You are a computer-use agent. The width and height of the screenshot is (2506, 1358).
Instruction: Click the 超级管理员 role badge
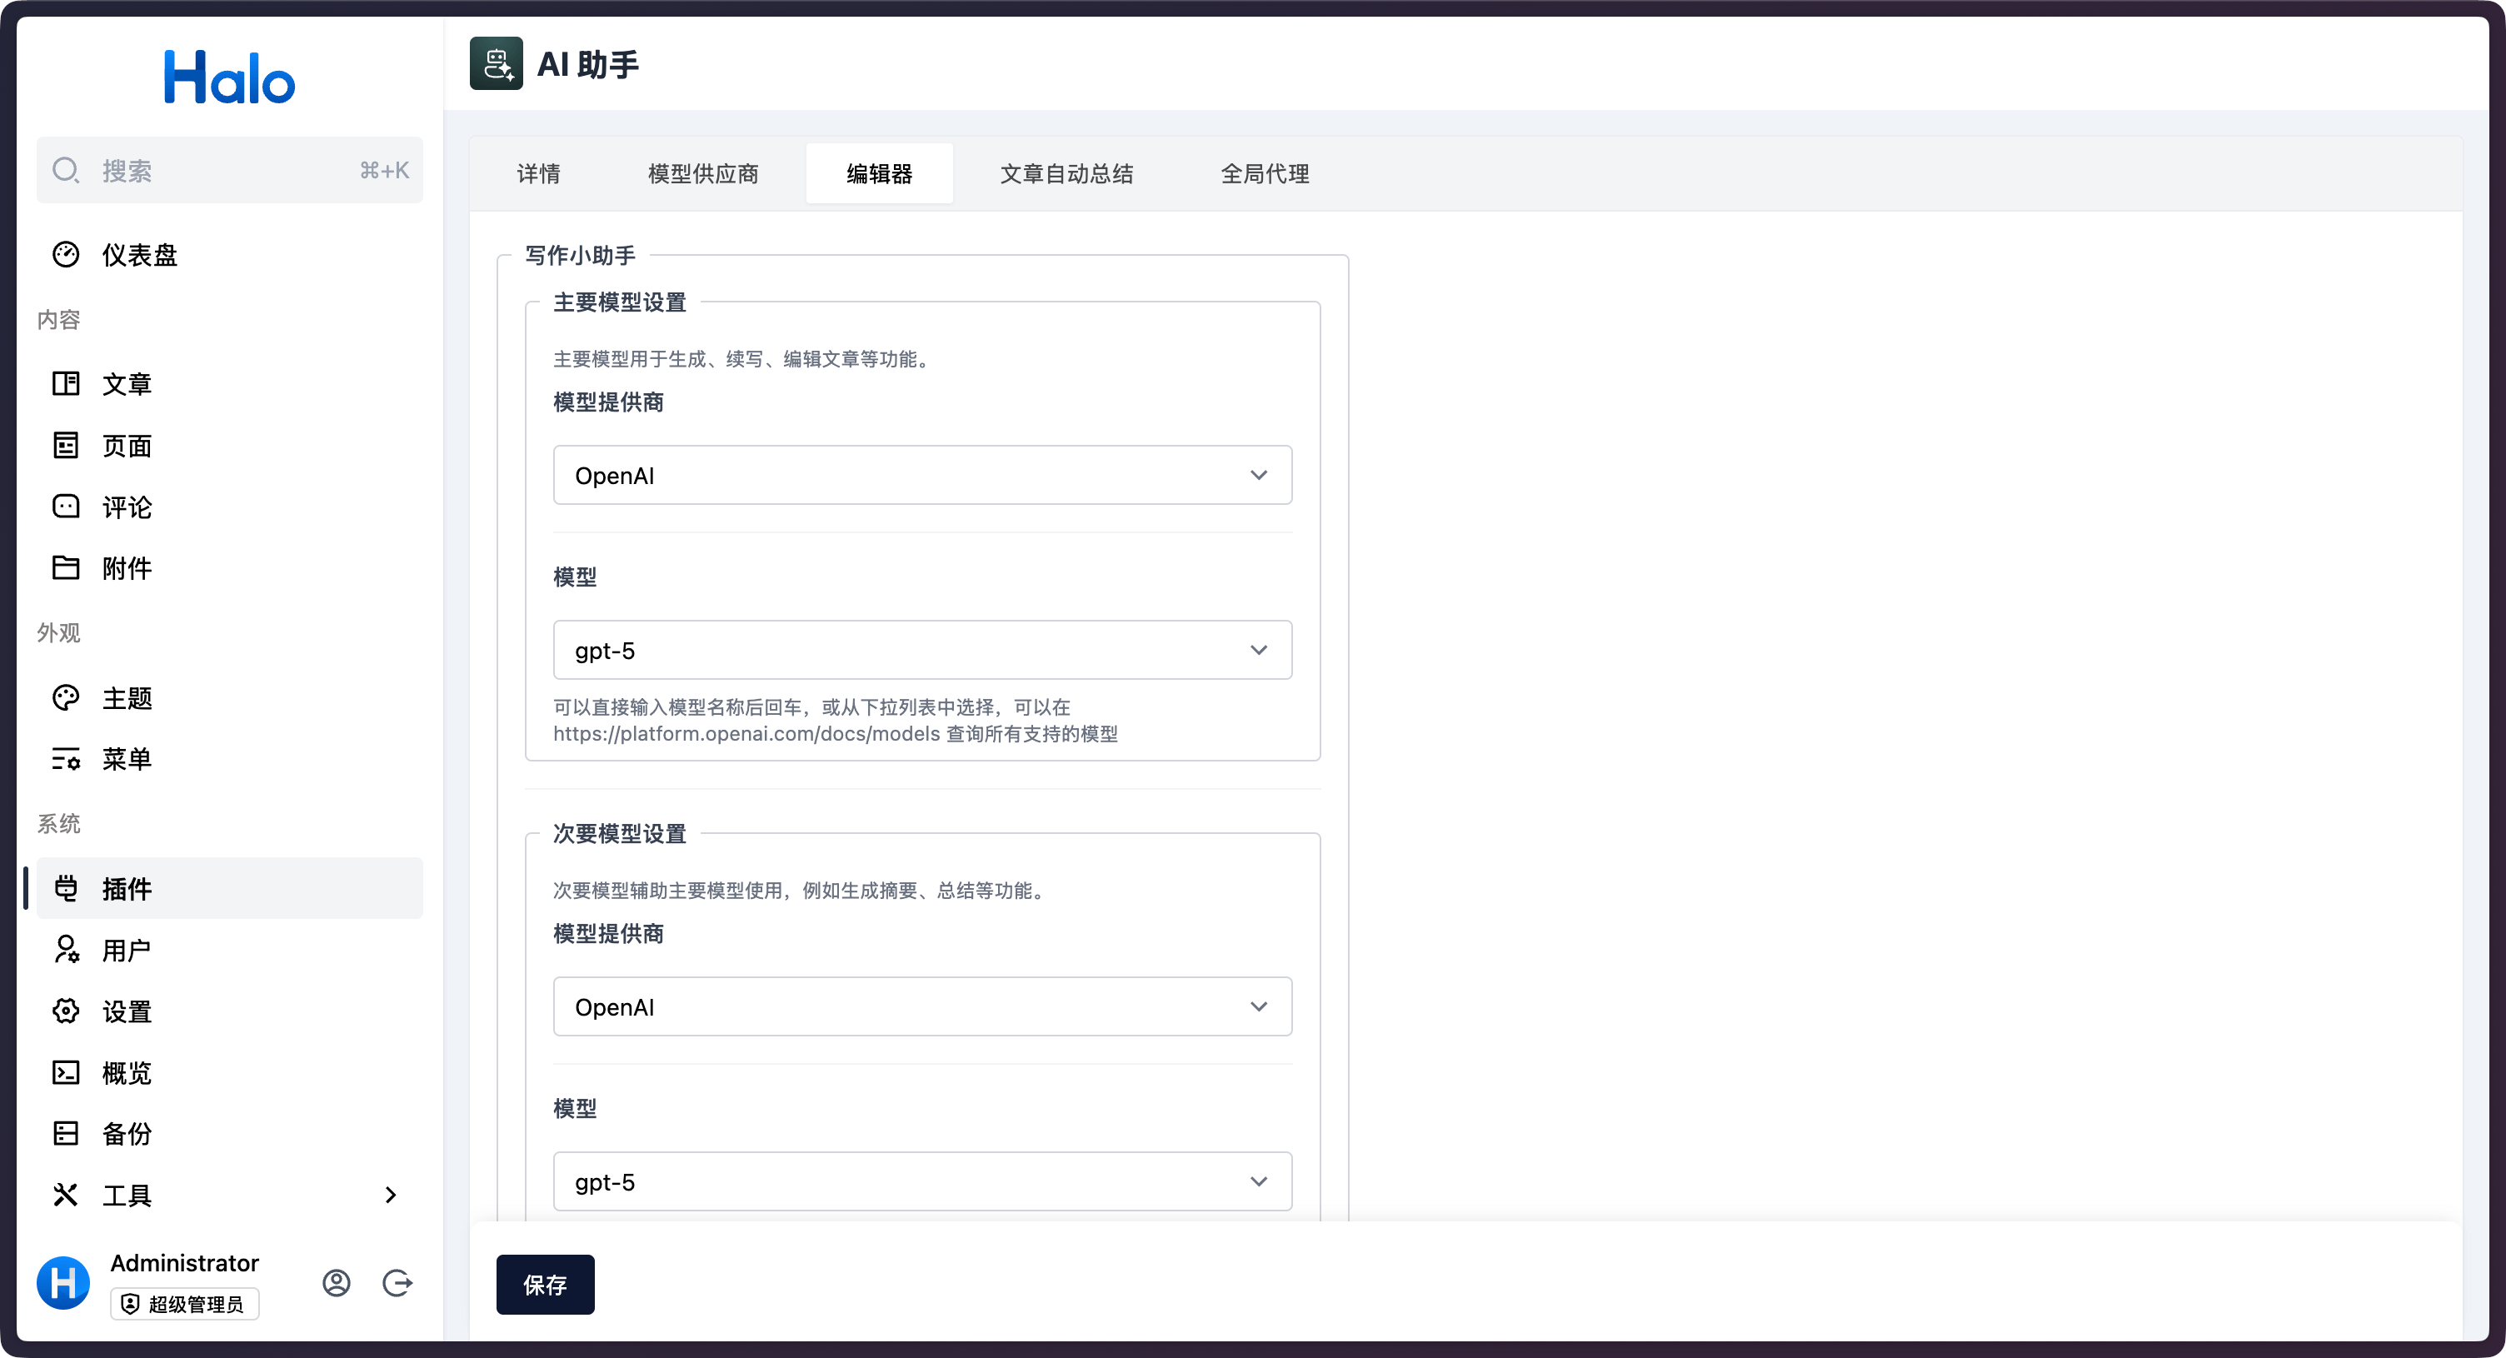pyautogui.click(x=185, y=1304)
